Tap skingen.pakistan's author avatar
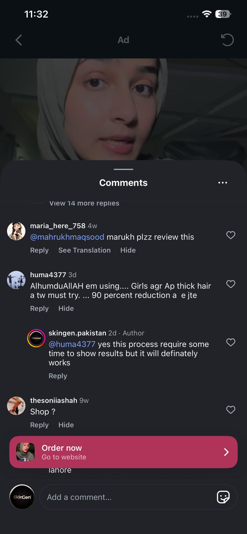This screenshot has width=247, height=534. tap(36, 338)
